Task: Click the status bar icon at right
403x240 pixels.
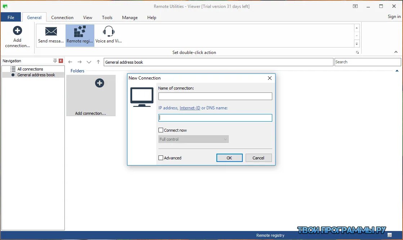Action: click(390, 235)
